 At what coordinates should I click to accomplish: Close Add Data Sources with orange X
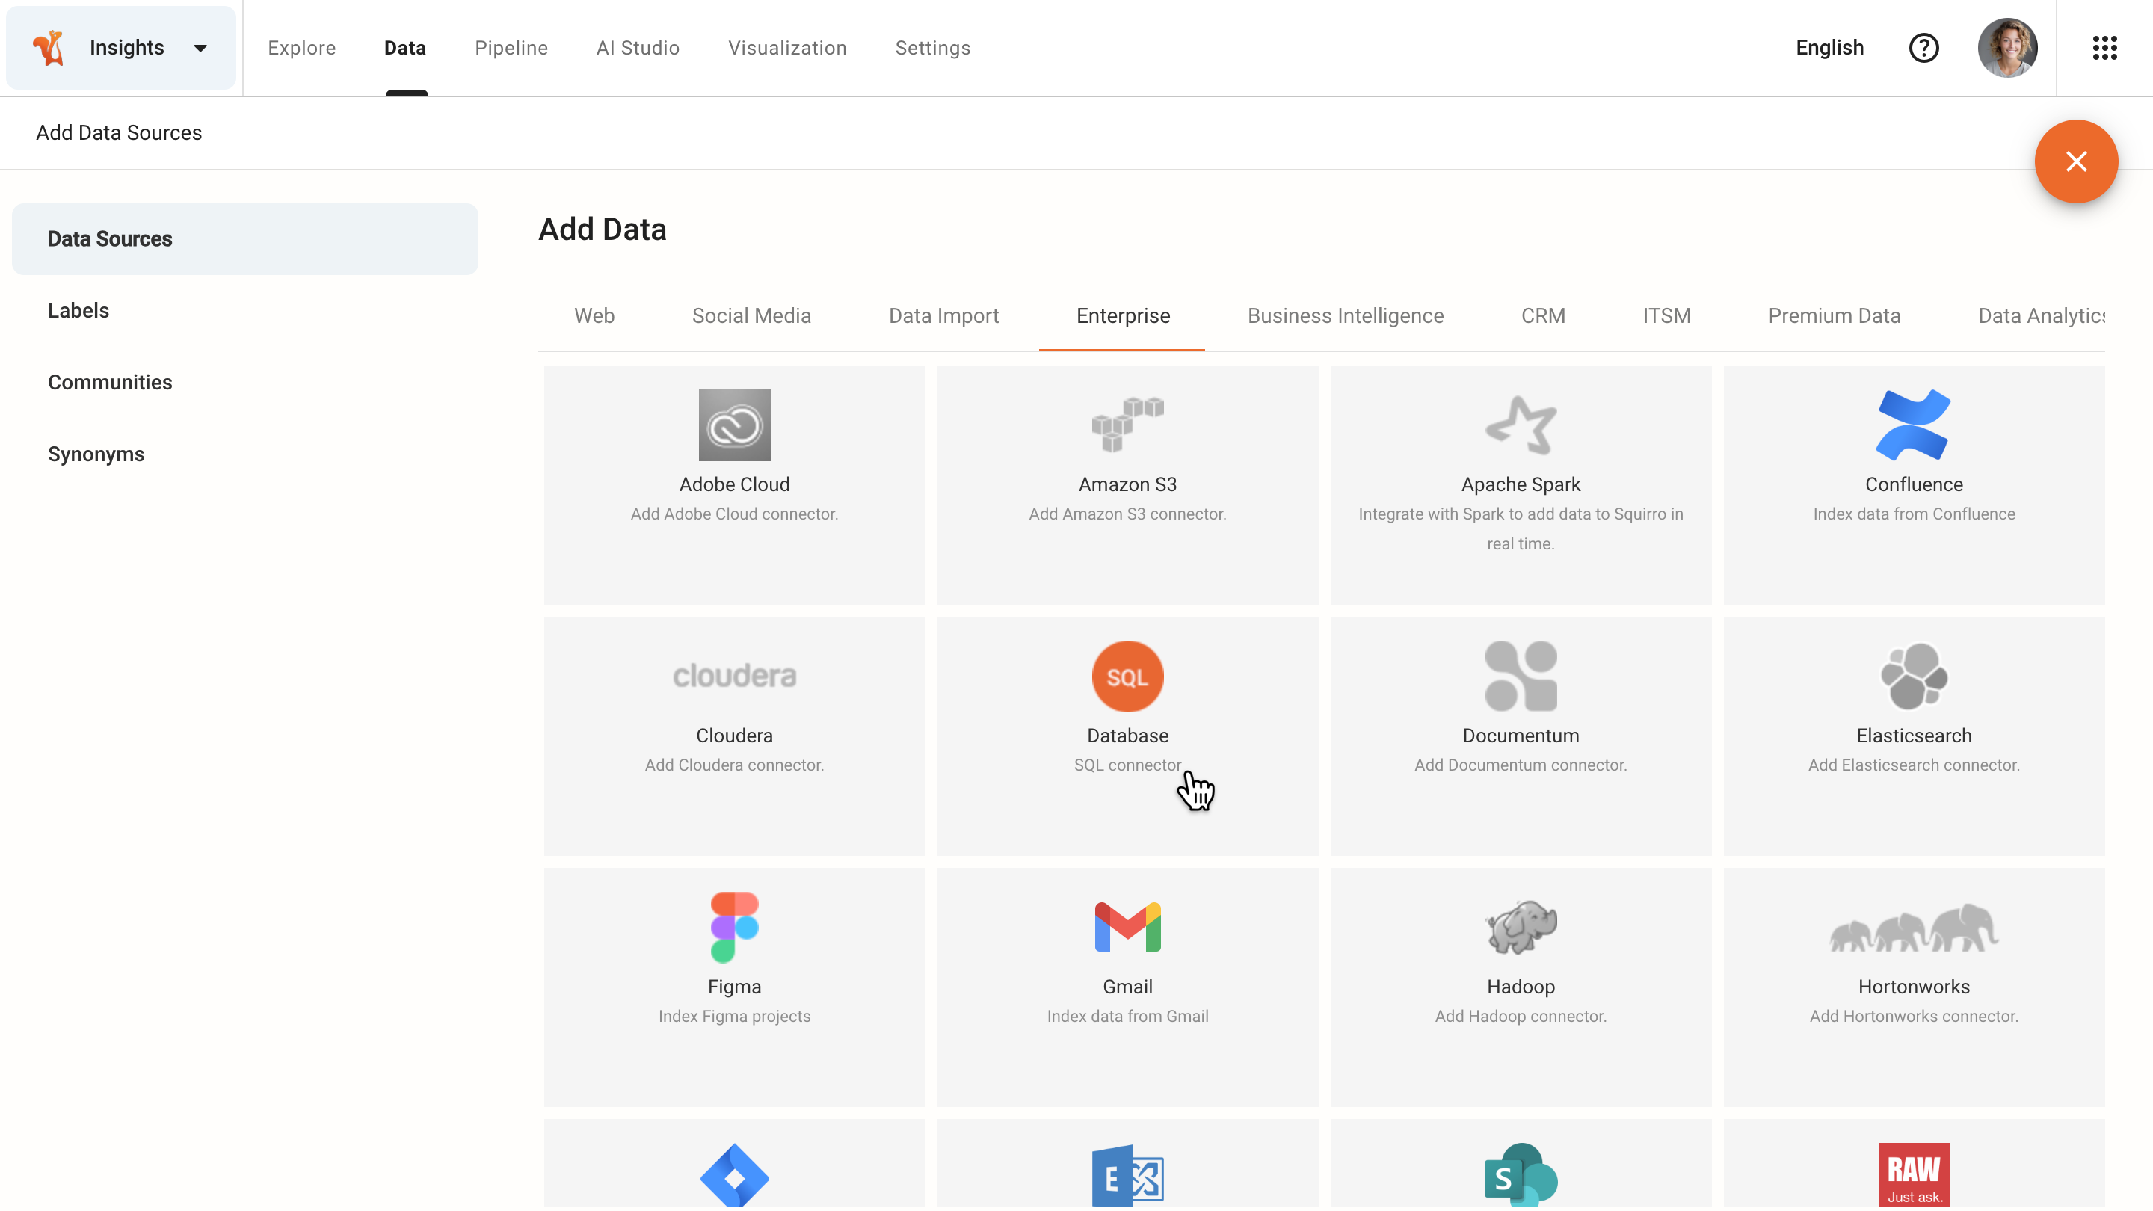(2075, 161)
